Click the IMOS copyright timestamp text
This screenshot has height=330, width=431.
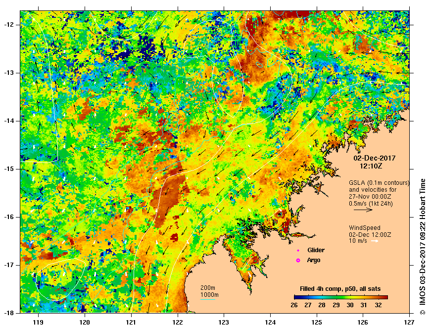point(423,247)
